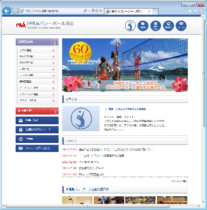The image size is (207, 210).
Task: Open the envelope メール header circle icon
Action: pyautogui.click(x=181, y=26)
